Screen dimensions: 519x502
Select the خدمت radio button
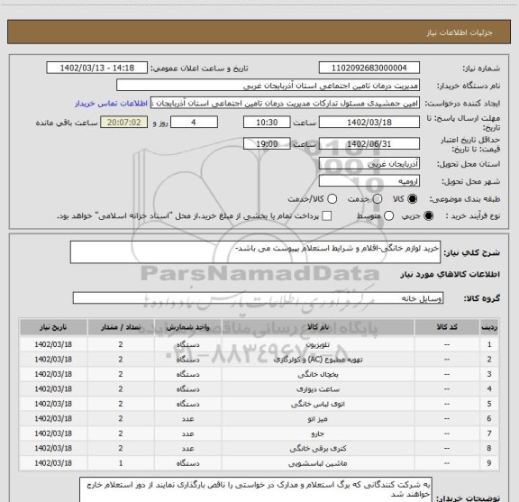378,198
